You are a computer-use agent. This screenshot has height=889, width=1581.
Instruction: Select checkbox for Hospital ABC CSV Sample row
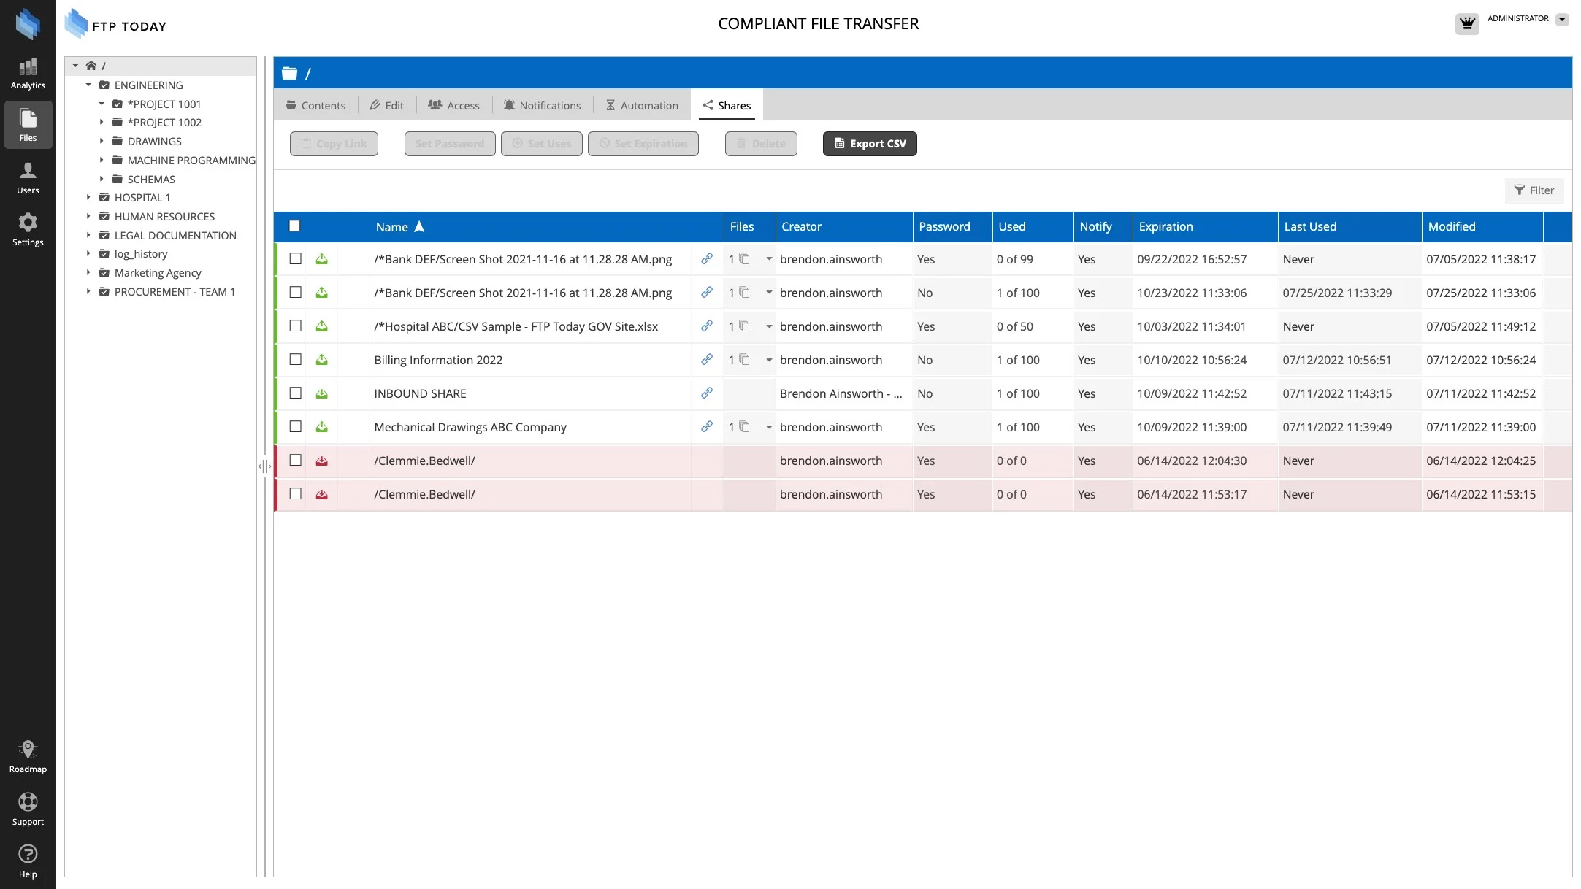[295, 326]
